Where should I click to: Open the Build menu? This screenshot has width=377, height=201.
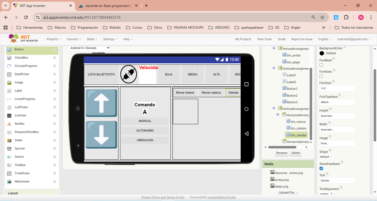coord(92,39)
